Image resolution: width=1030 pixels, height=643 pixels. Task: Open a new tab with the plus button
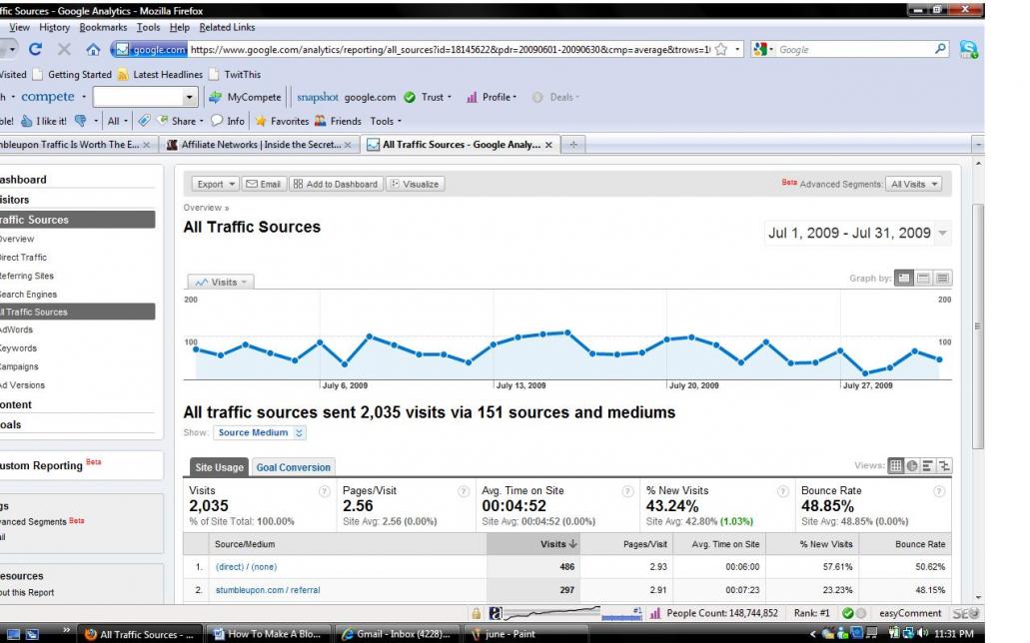pos(573,145)
